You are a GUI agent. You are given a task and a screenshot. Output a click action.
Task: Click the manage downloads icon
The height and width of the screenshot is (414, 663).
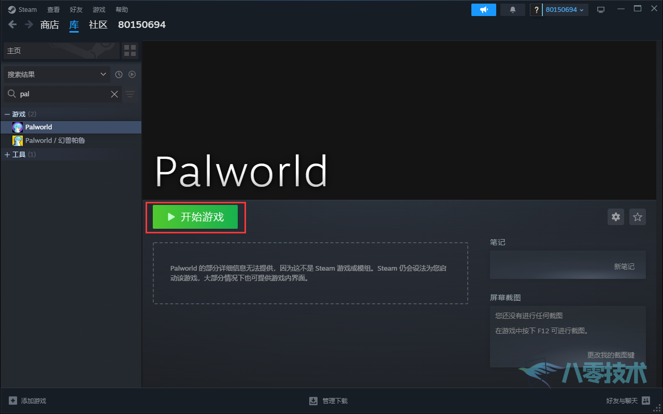click(x=313, y=401)
